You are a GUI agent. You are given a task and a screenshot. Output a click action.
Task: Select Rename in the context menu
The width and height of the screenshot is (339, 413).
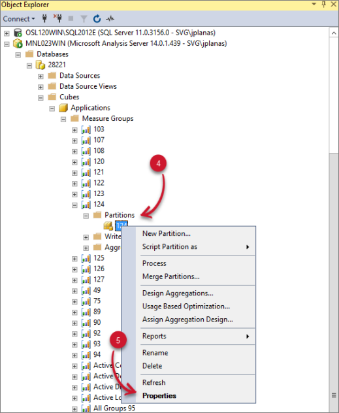[x=195, y=353]
